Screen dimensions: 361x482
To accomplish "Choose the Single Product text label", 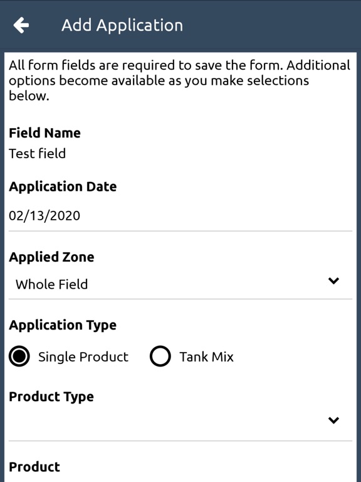I will (x=83, y=357).
